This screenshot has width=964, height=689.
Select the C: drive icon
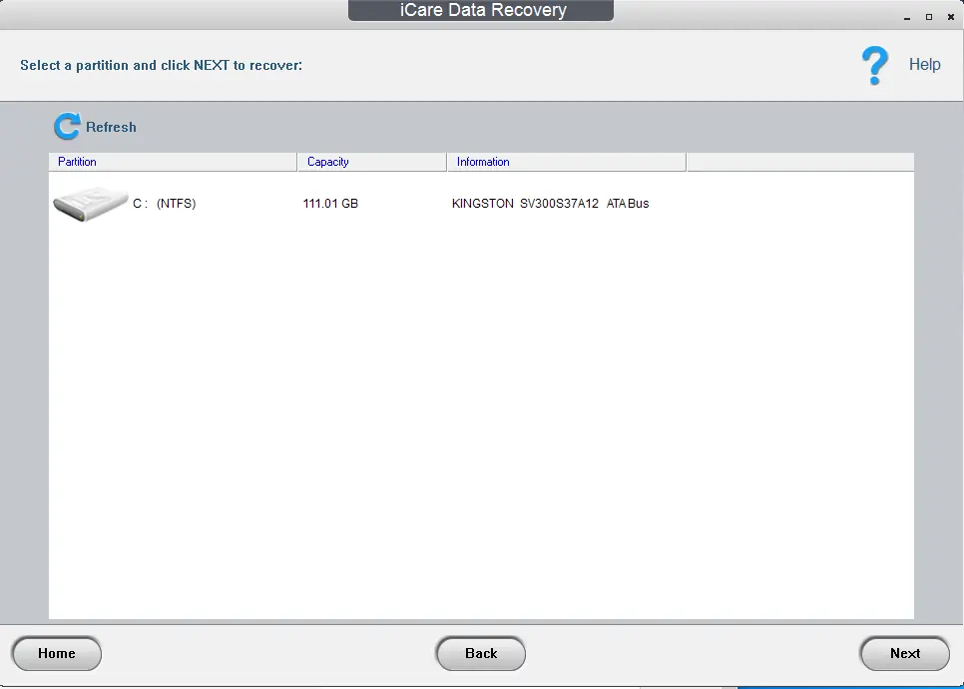91,204
